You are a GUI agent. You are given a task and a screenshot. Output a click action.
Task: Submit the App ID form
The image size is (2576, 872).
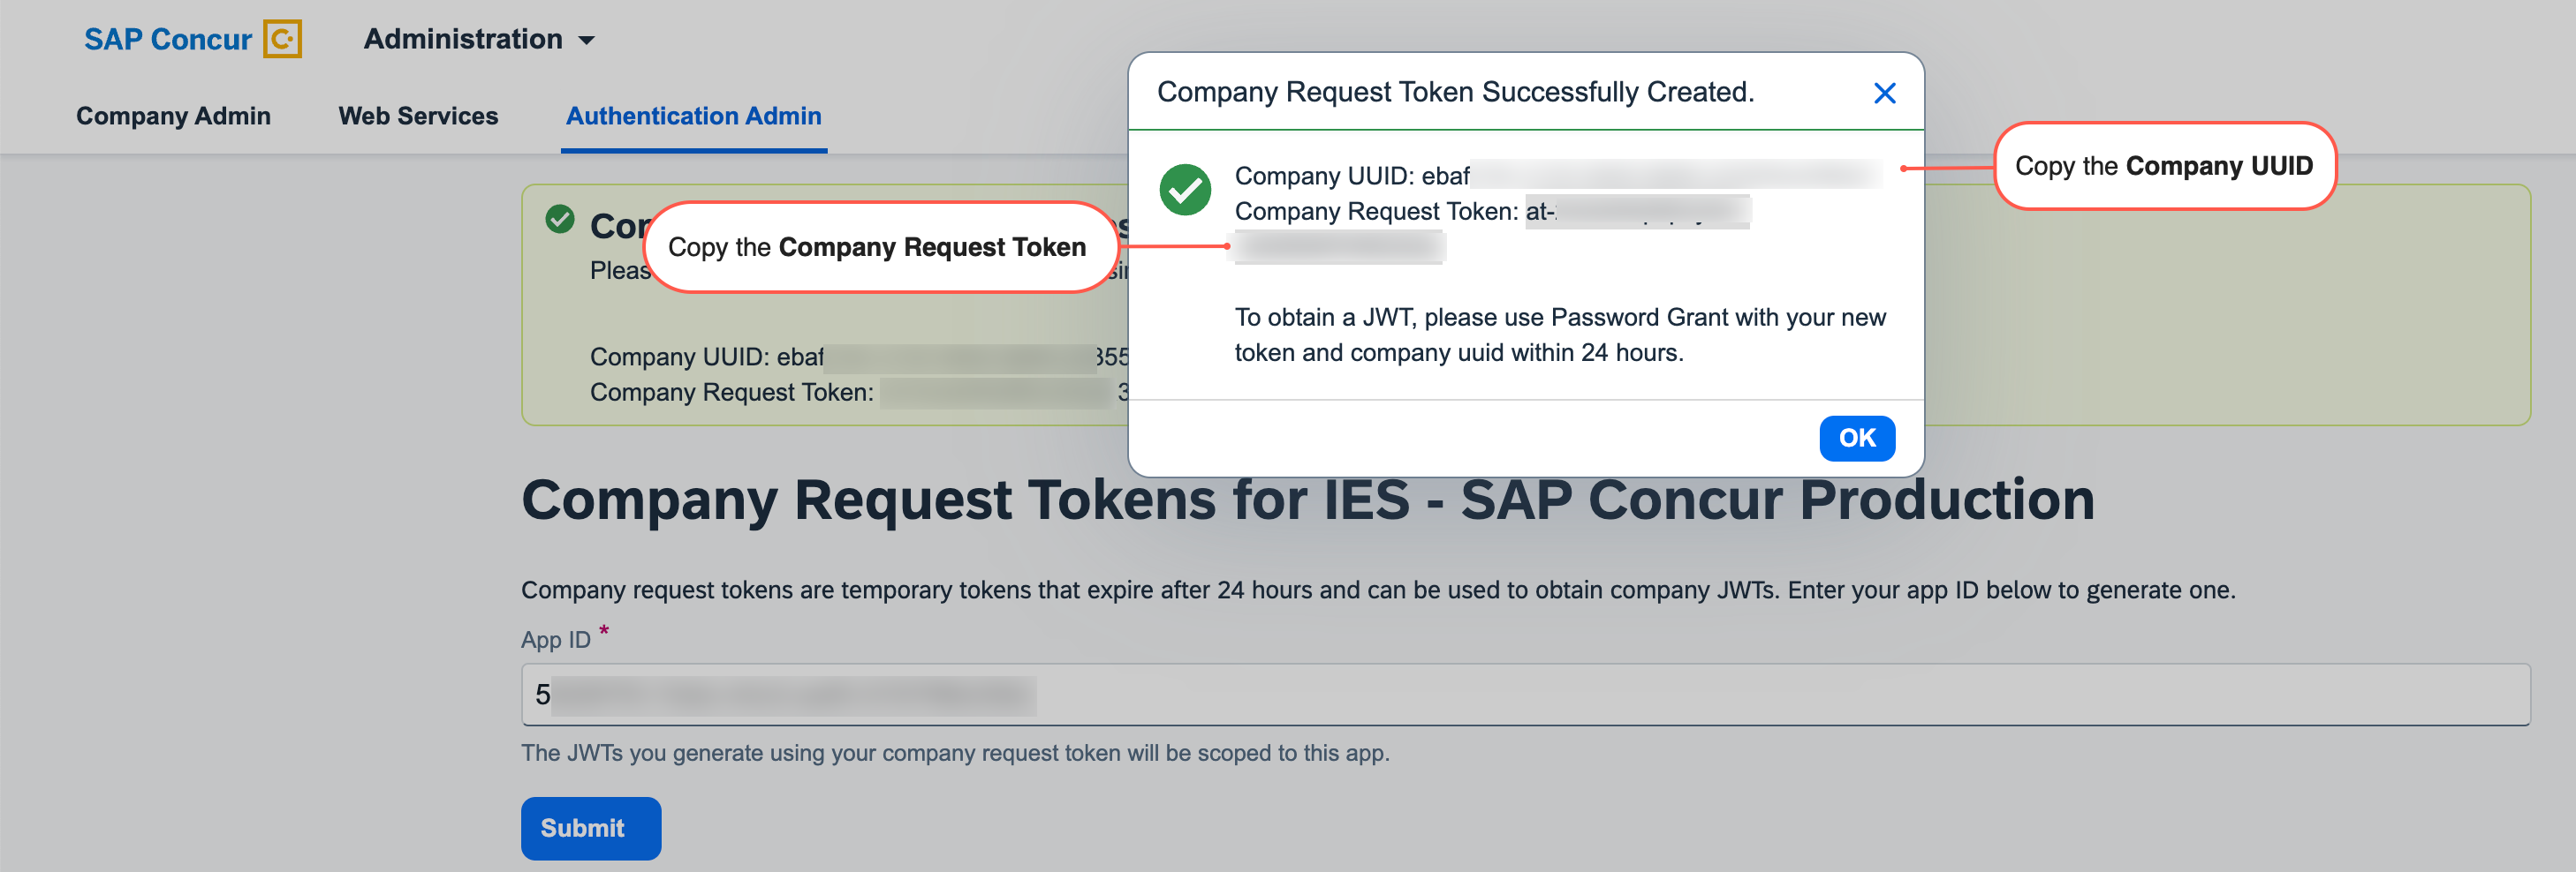591,828
